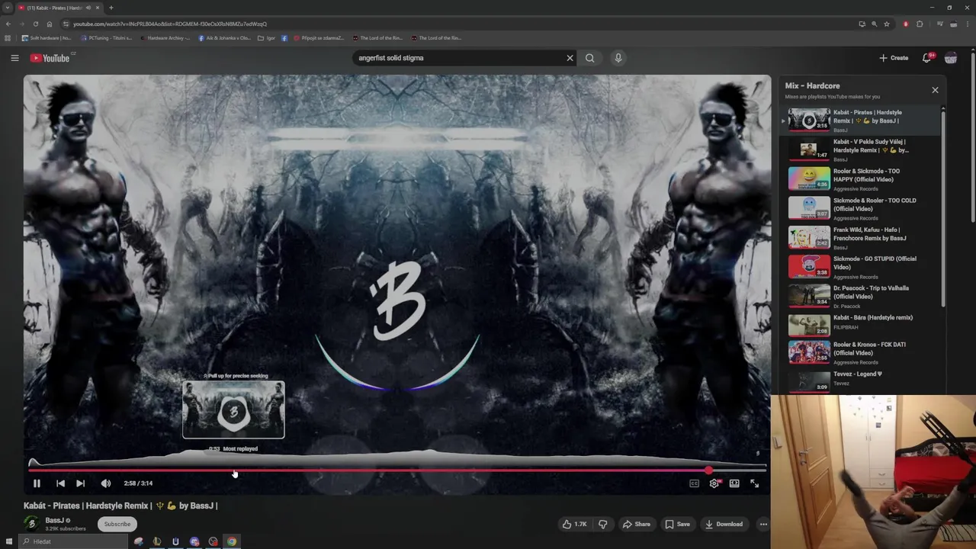Open the Hardware Archiv bookmark
Viewport: 976px width, 549px height.
pos(165,38)
